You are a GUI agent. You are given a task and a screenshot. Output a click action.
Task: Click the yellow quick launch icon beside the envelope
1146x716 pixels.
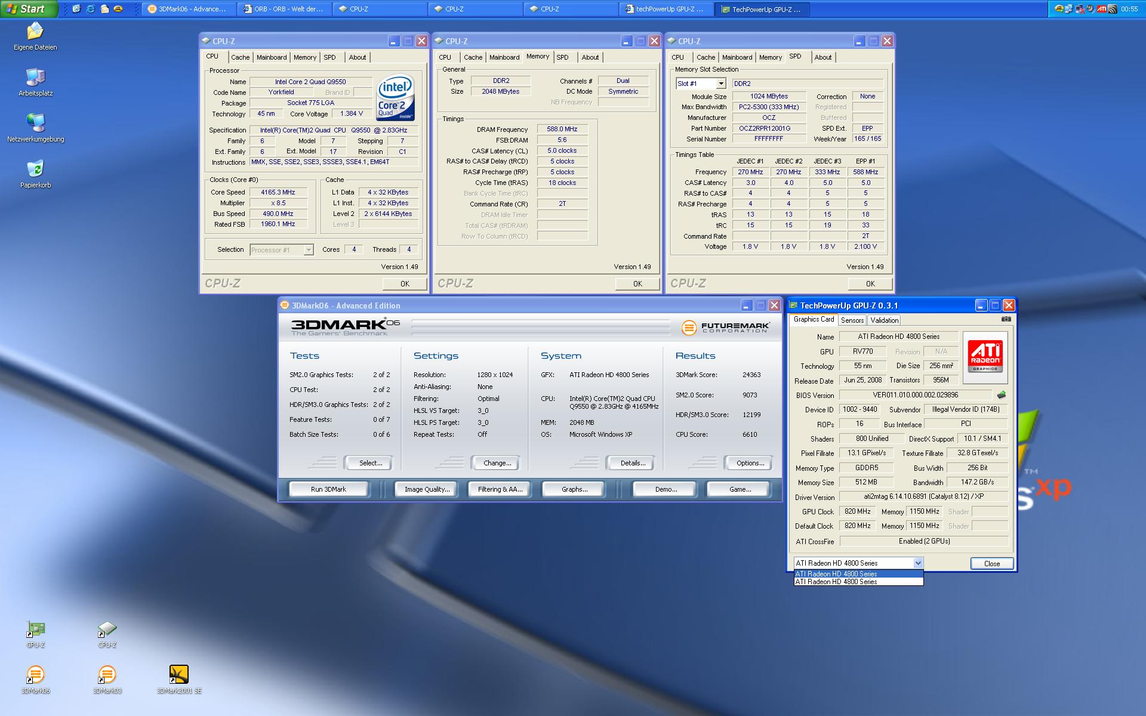pyautogui.click(x=118, y=9)
